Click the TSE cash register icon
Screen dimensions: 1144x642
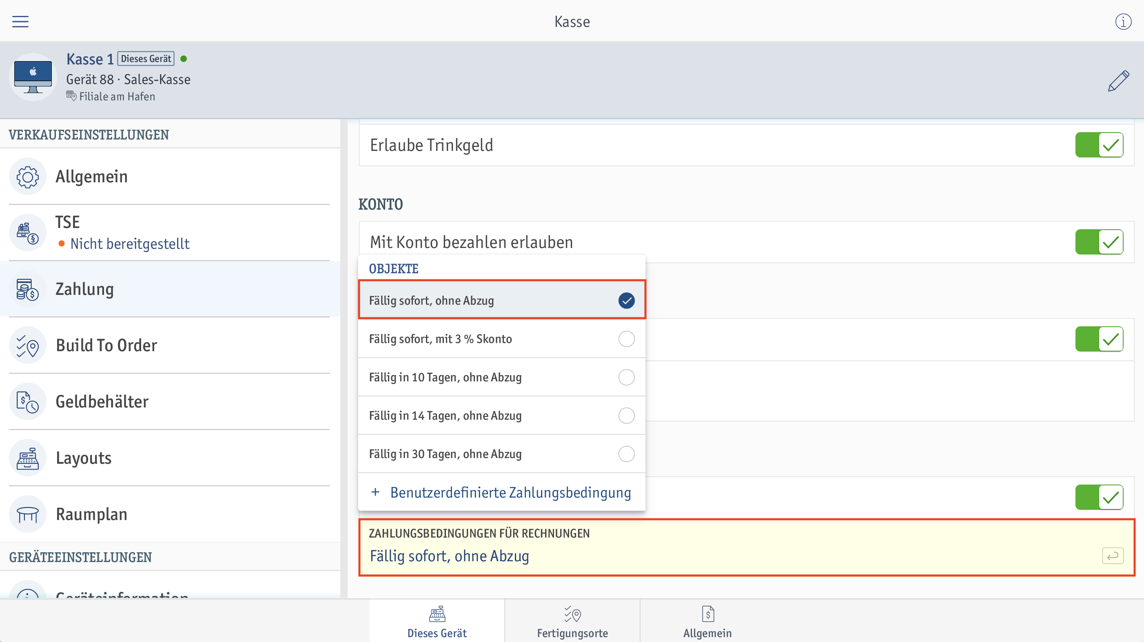[27, 232]
